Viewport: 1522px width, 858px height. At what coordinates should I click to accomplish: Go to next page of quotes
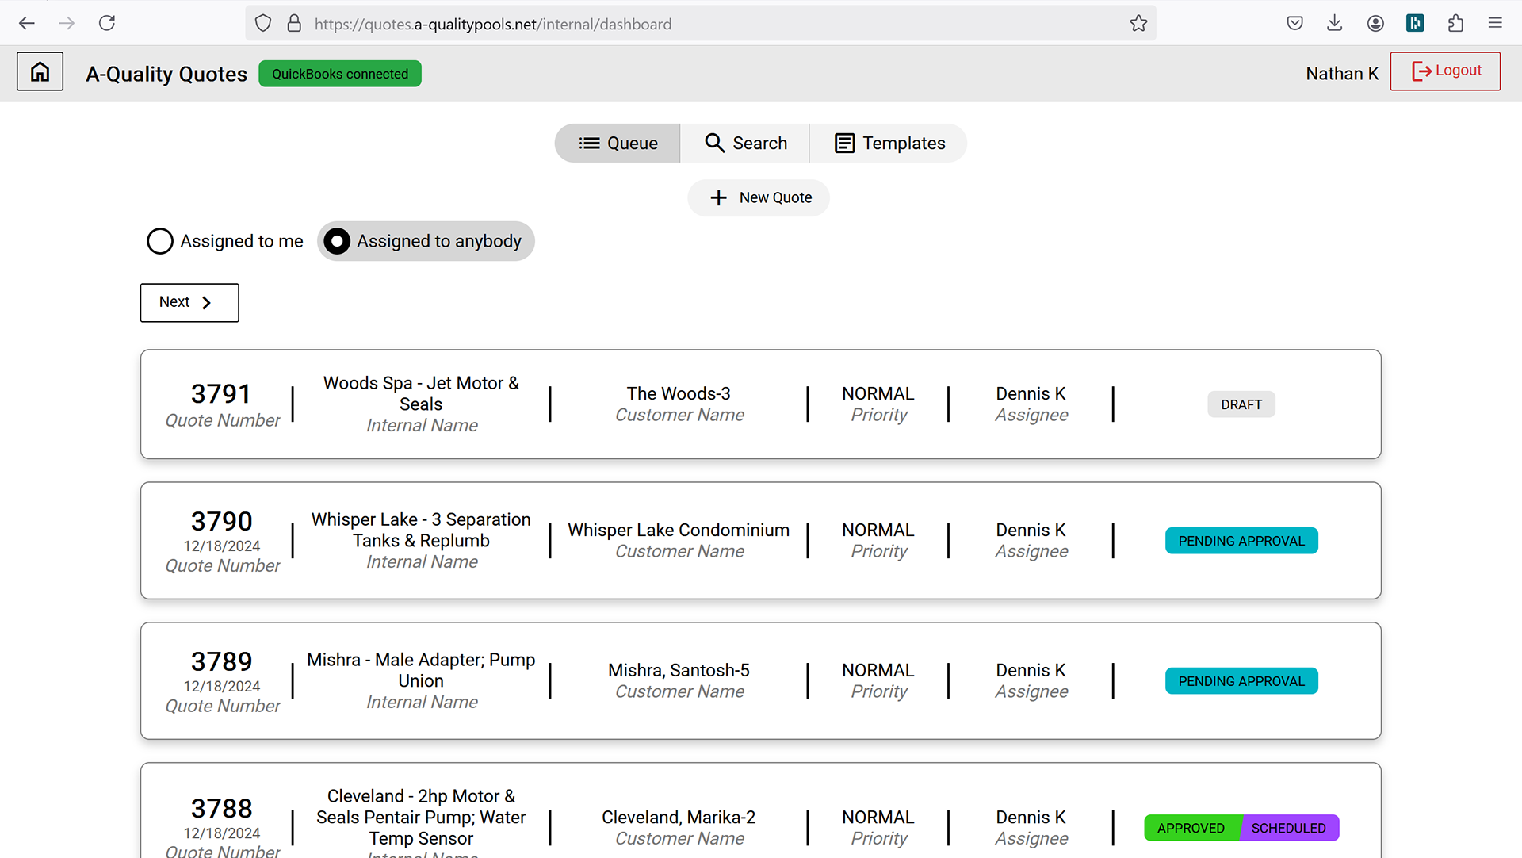click(x=189, y=302)
